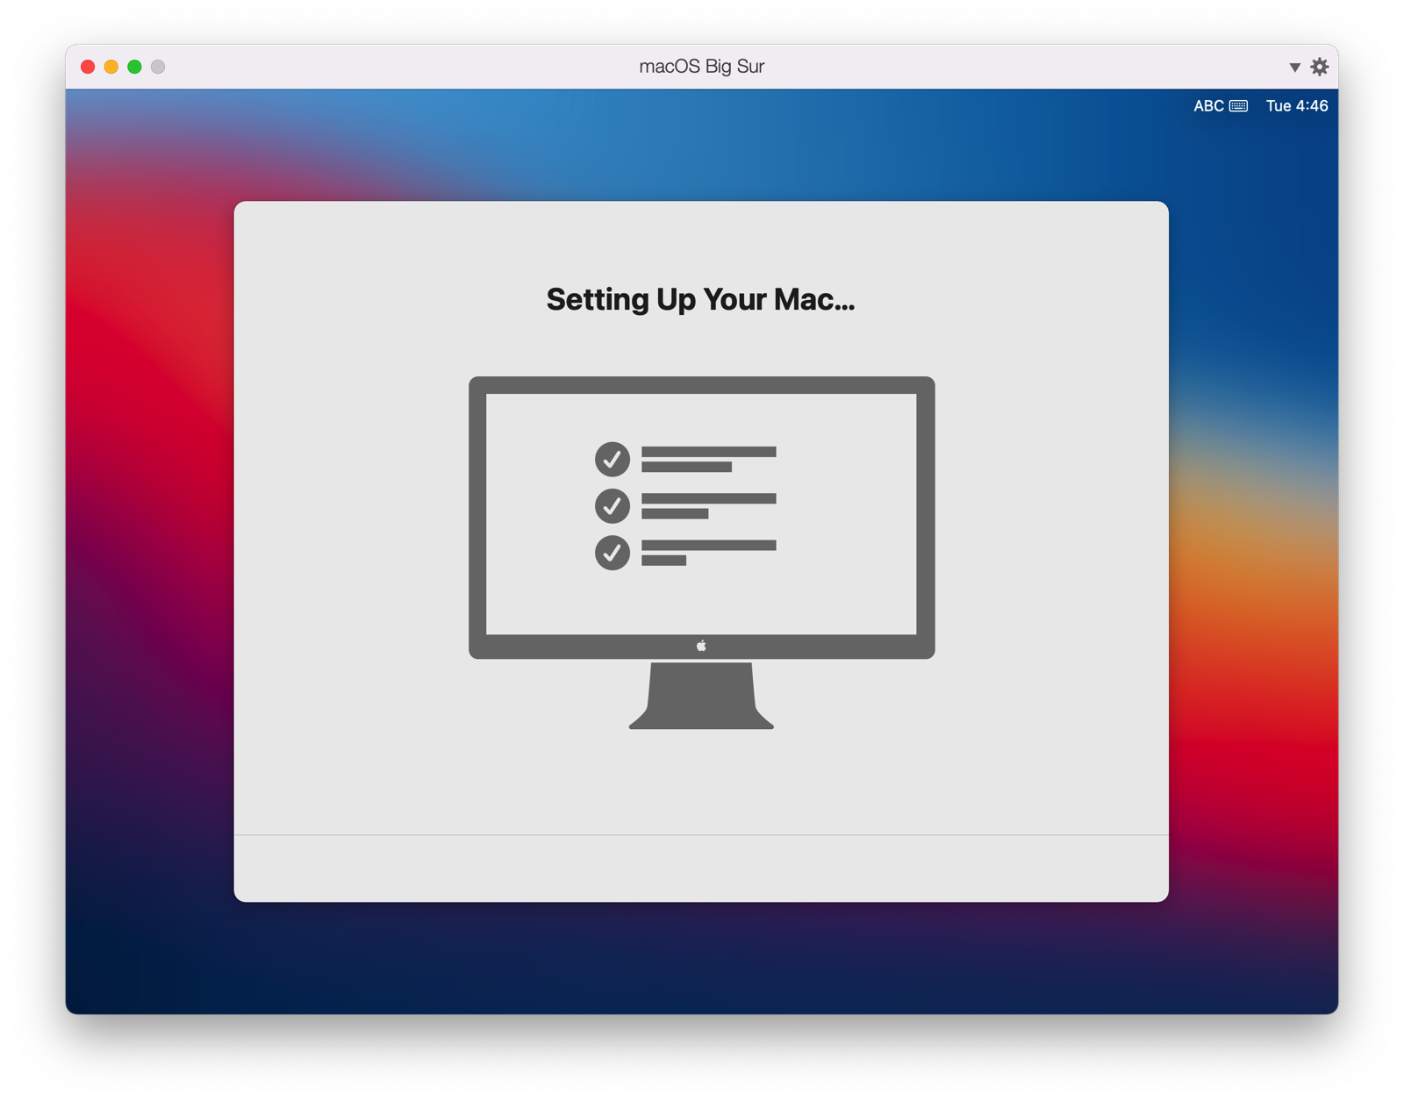The width and height of the screenshot is (1404, 1101).
Task: Select the bottom checkmark icon in illustration
Action: (x=612, y=553)
